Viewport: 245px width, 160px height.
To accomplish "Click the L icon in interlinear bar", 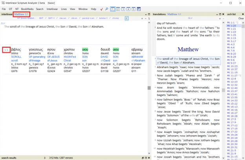I will (x=149, y=18).
